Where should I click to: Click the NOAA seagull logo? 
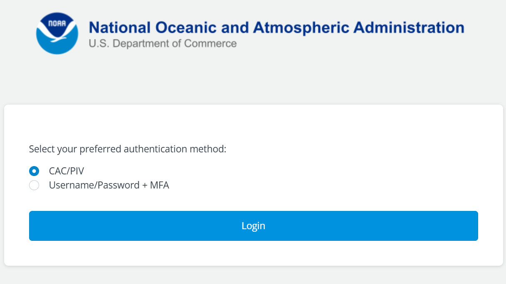click(57, 33)
